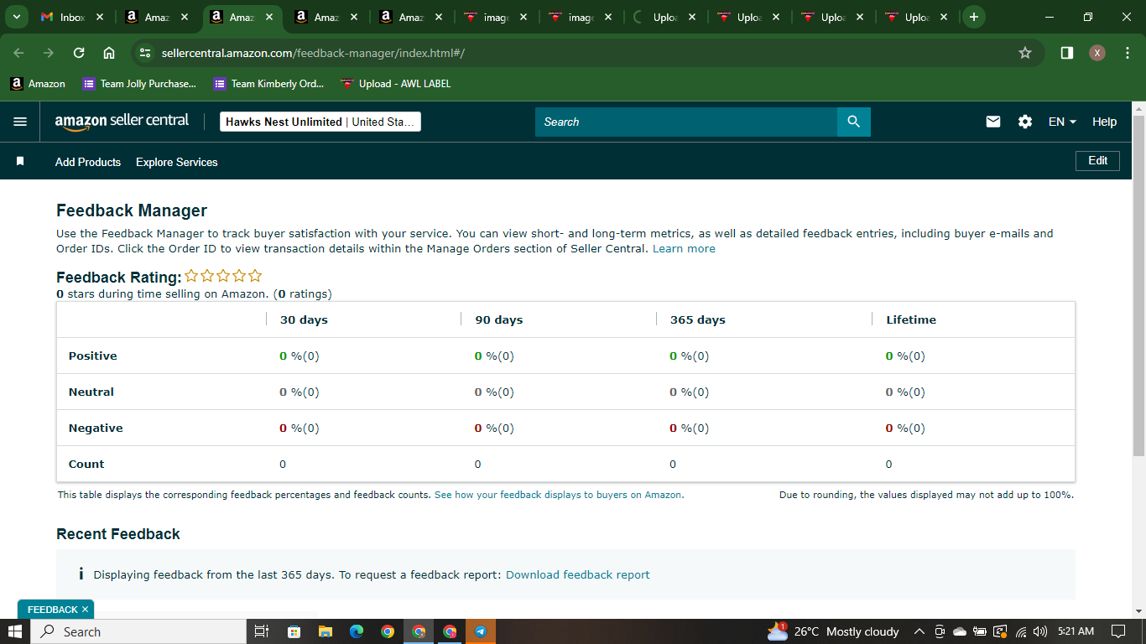This screenshot has width=1146, height=644.
Task: Click the Recent Feedback heading
Action: pyautogui.click(x=118, y=534)
